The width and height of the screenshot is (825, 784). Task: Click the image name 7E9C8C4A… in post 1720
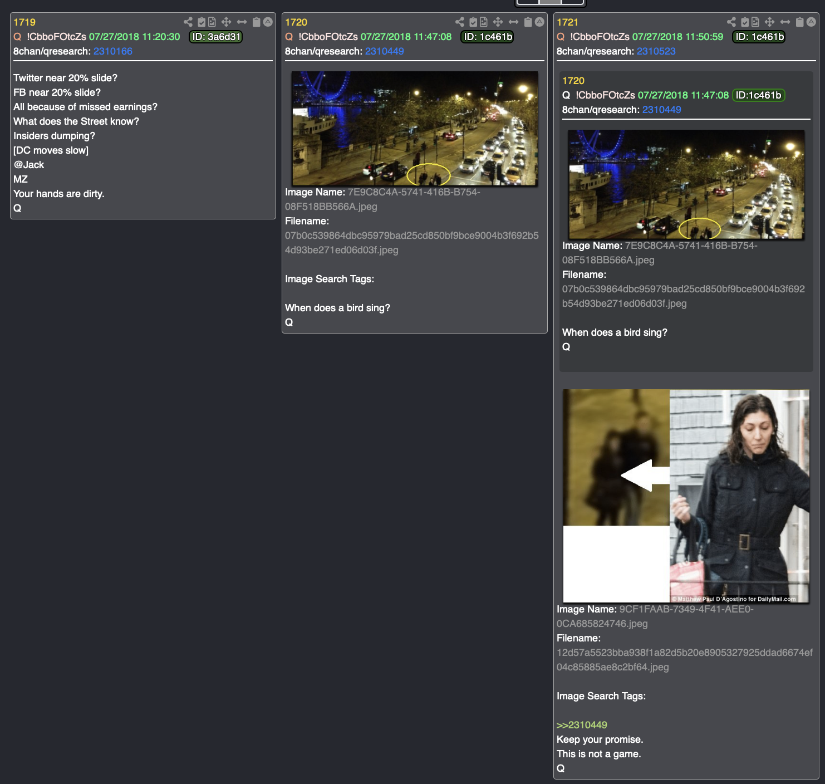(x=383, y=199)
